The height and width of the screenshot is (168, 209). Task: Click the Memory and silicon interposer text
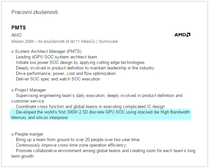pyautogui.click(x=40, y=118)
